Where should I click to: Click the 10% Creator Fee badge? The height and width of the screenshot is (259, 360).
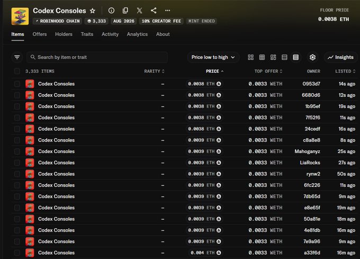point(161,21)
